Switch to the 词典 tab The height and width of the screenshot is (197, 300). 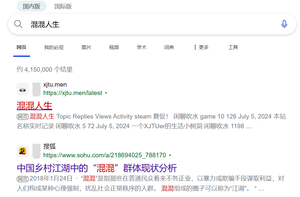click(169, 47)
